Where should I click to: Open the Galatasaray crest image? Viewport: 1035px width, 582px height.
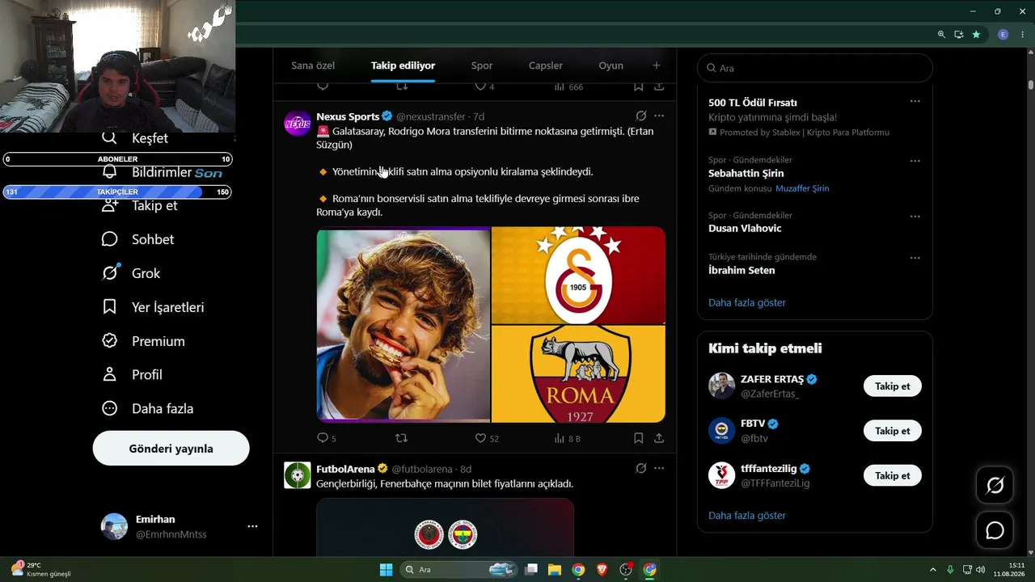click(579, 275)
